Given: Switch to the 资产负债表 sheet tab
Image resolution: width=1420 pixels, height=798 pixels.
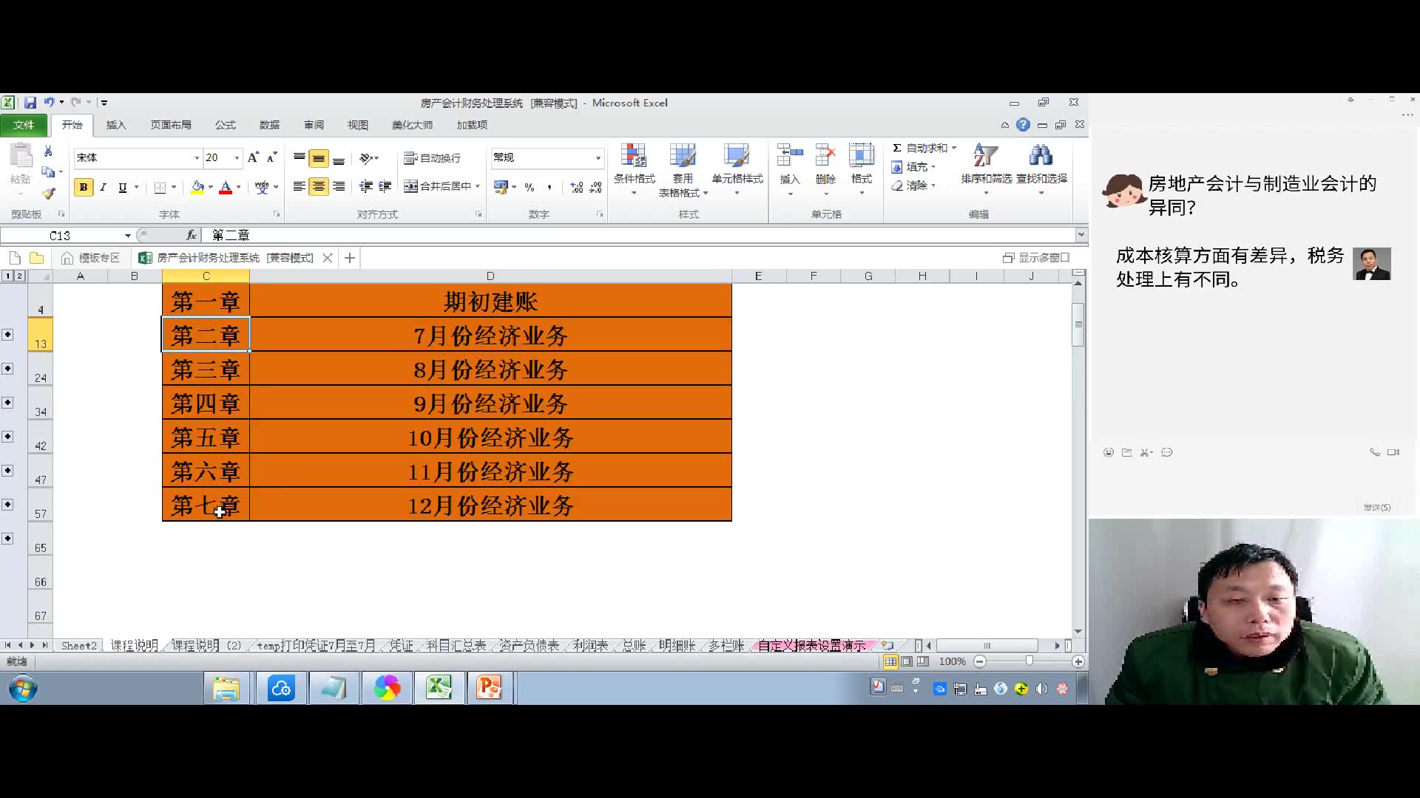Looking at the screenshot, I should [x=529, y=646].
